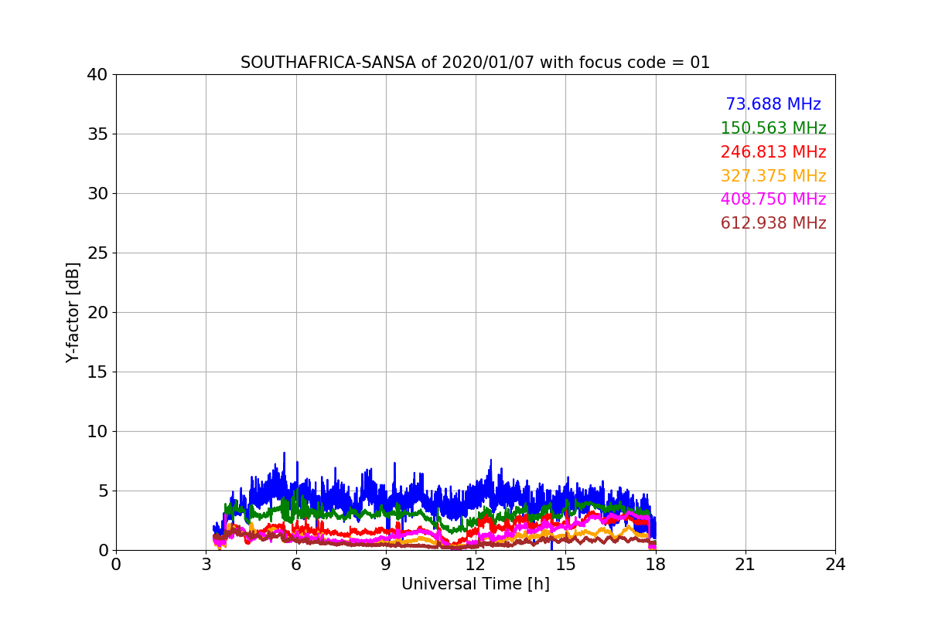The height and width of the screenshot is (618, 928).
Task: Select the 408.750 MHz legend label
Action: pos(773,199)
